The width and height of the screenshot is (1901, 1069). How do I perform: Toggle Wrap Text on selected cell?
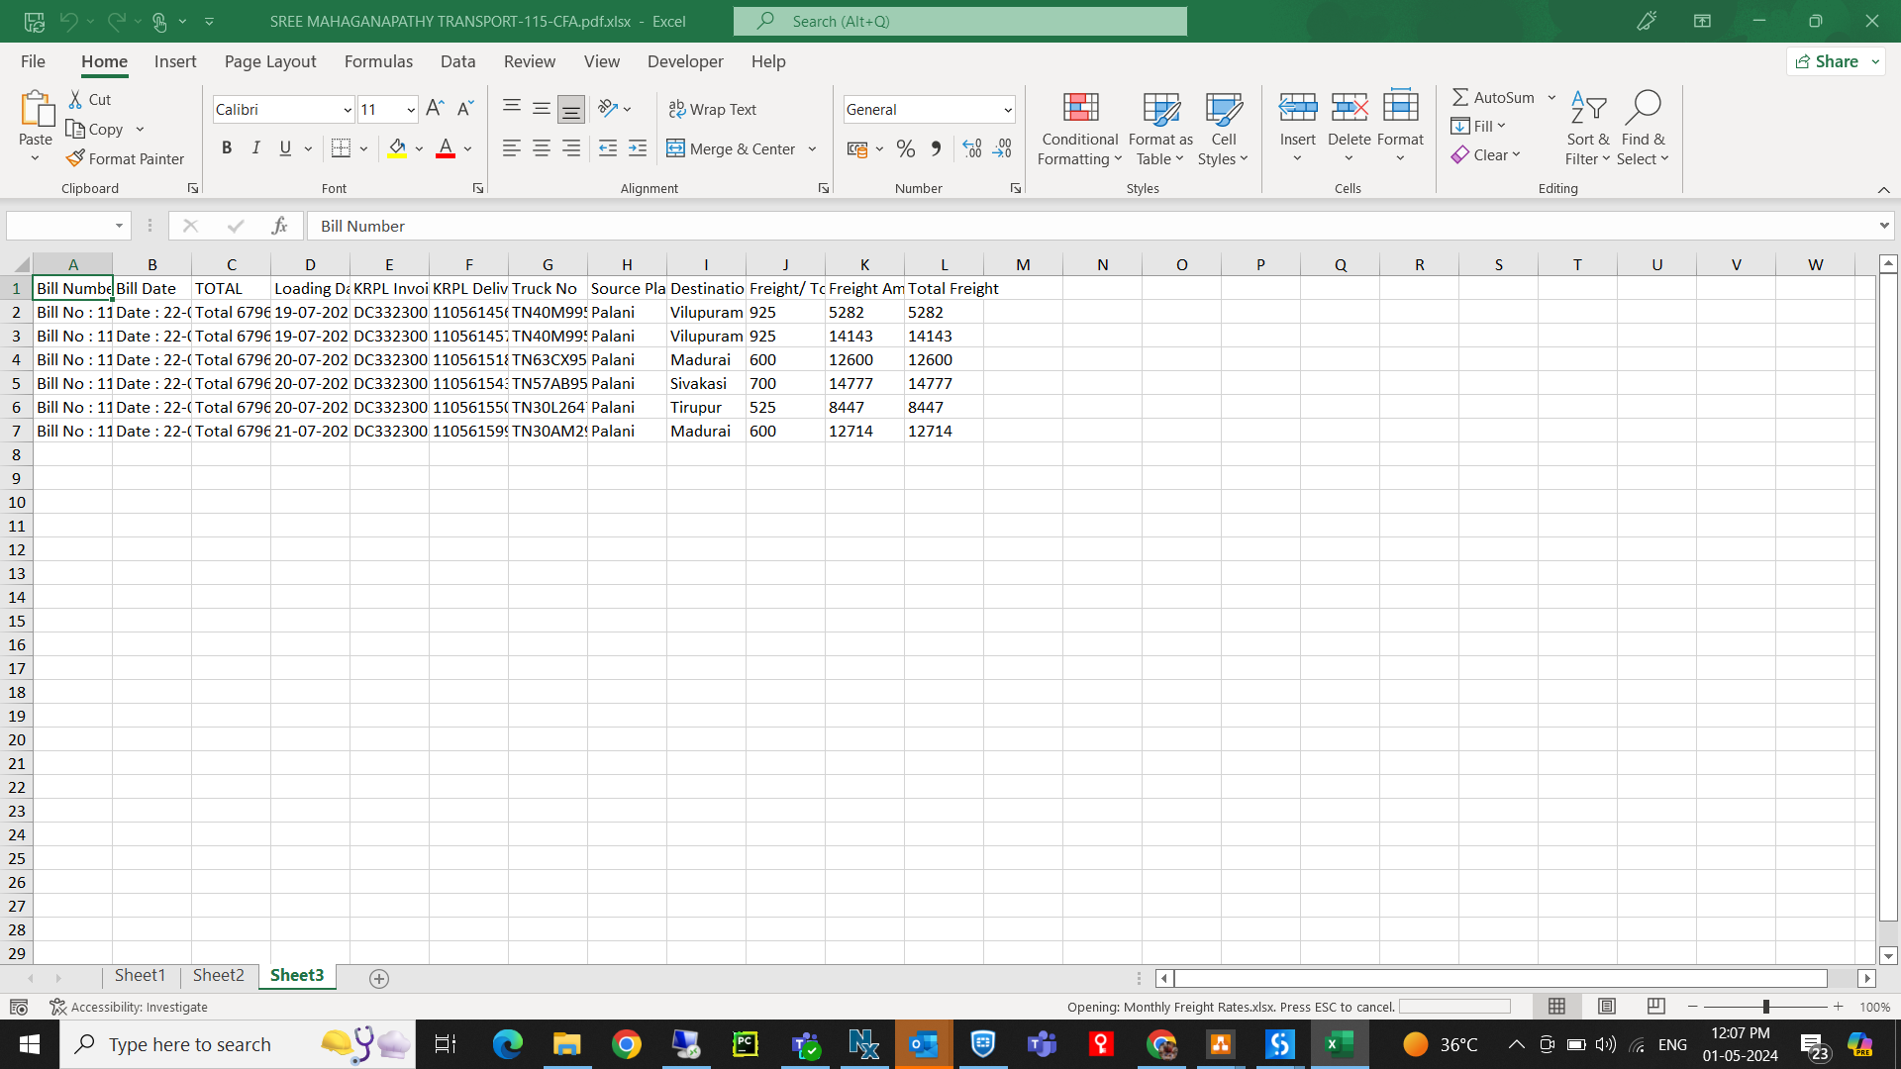pos(713,109)
